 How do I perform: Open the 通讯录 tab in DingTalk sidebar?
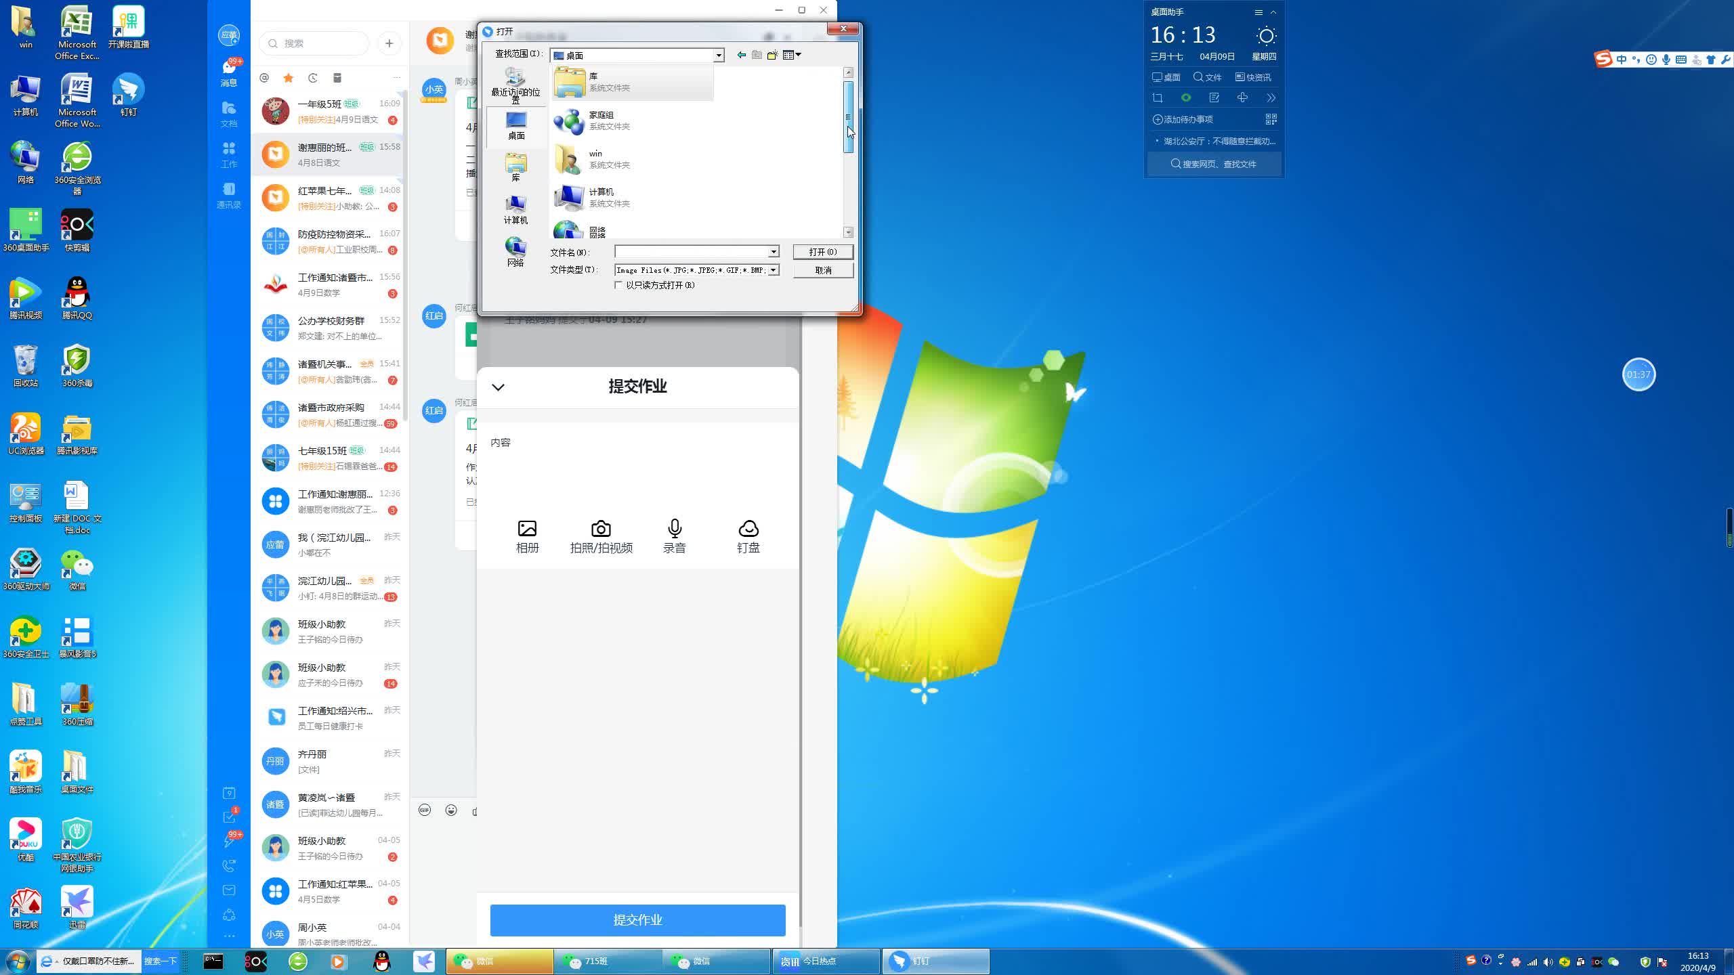tap(229, 196)
